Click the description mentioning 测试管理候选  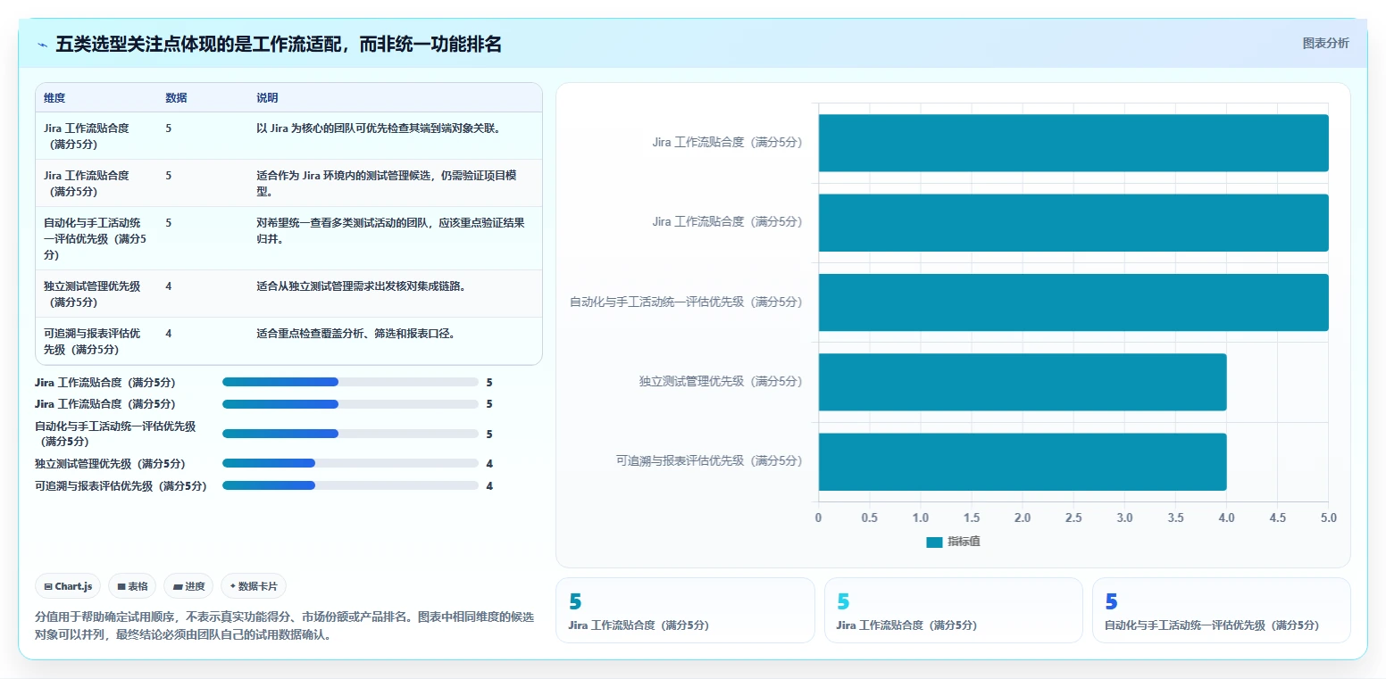click(387, 183)
